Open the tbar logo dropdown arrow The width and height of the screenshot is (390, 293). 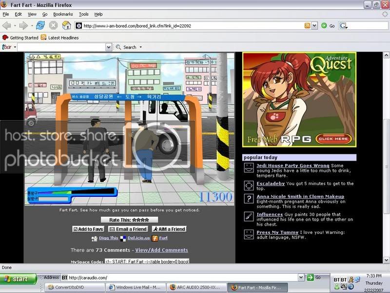15,47
